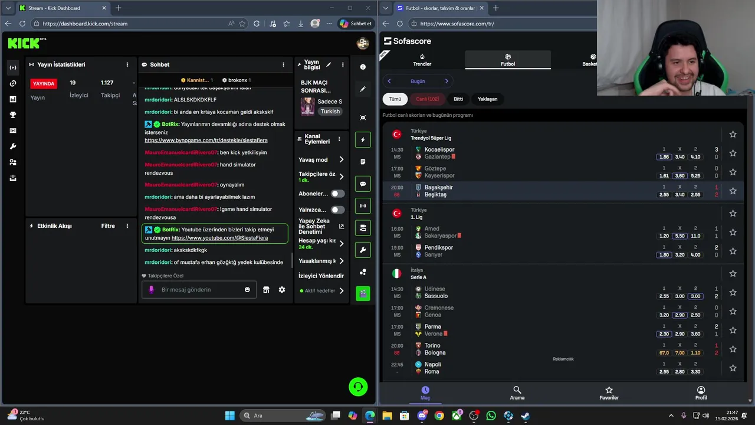Toggle the Yalnızca chat mode switch
This screenshot has height=425, width=755.
(x=337, y=210)
